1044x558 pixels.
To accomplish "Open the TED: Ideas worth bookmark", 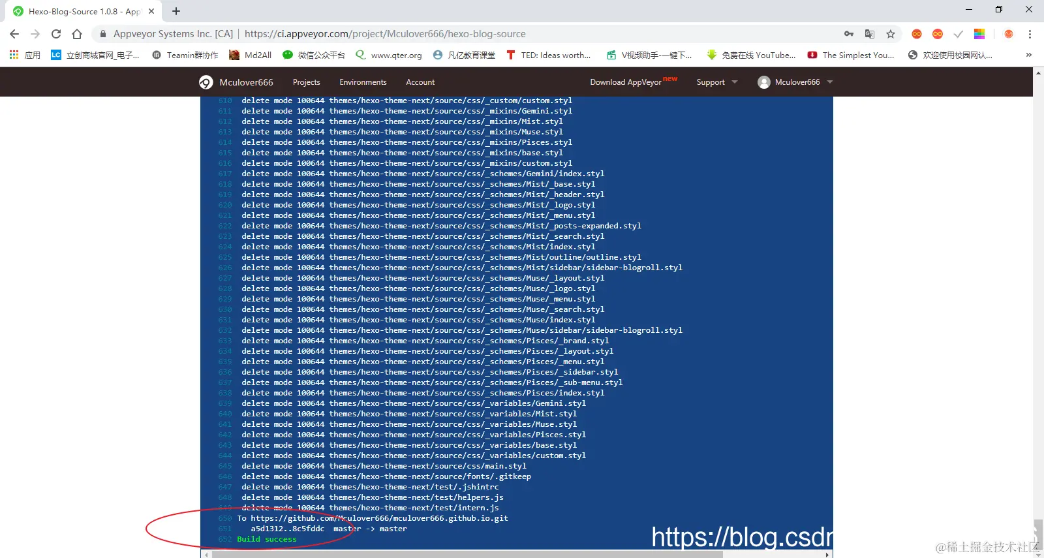I will [548, 55].
